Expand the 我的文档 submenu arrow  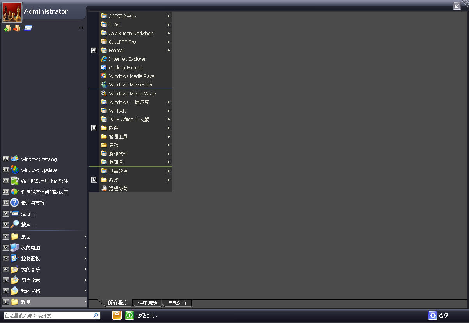85,291
